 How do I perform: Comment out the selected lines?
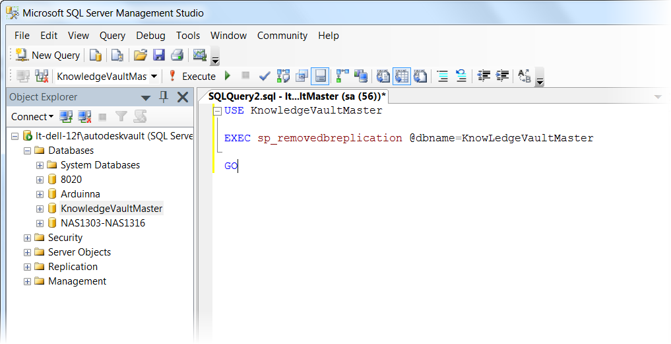pos(443,76)
